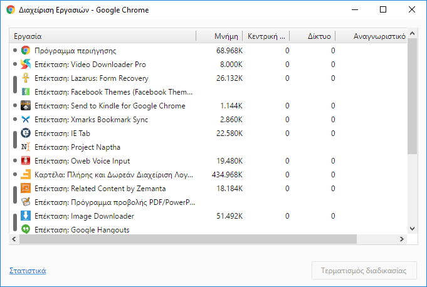Click the Chrome logo in title bar

click(11, 10)
